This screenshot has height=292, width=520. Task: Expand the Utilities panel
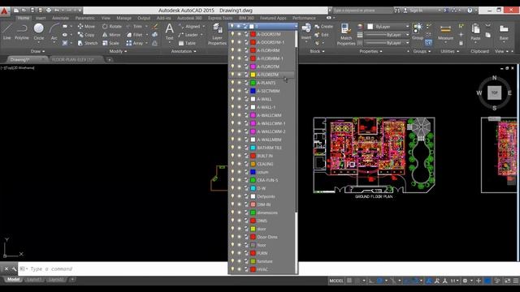tap(449, 51)
